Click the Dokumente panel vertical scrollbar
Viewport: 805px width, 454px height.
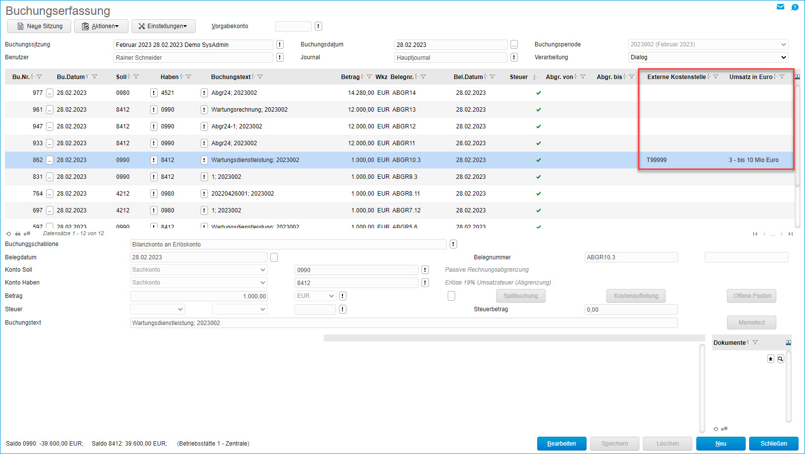[789, 387]
